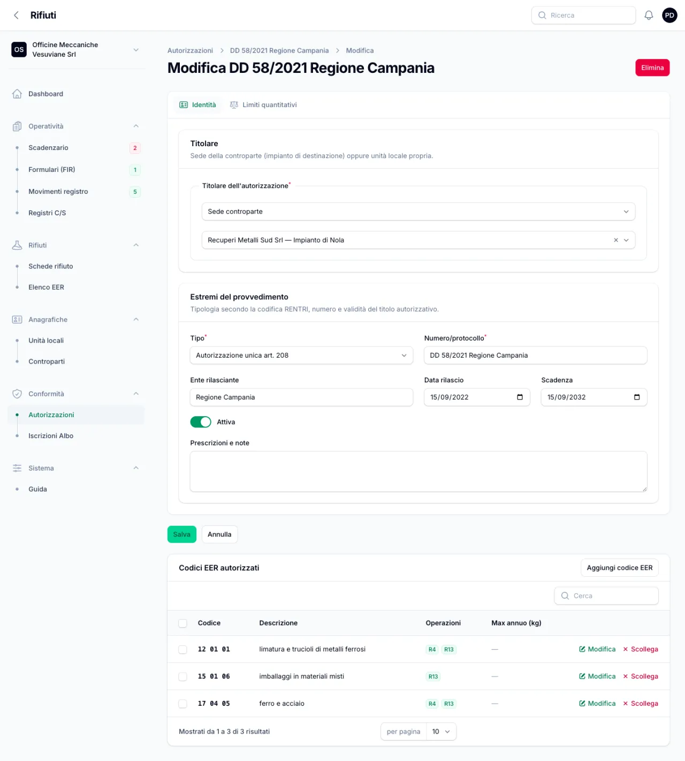The width and height of the screenshot is (685, 761).
Task: Collapse the Operatività sidebar section
Action: [x=136, y=126]
